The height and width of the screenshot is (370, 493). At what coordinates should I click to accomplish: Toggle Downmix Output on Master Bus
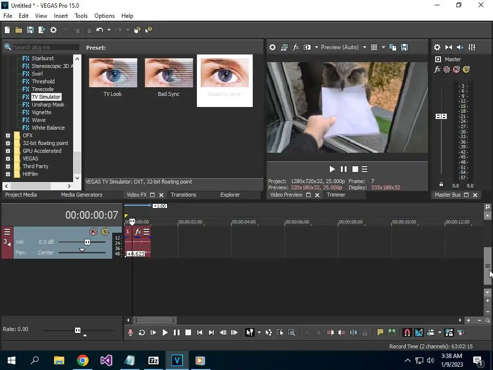(x=449, y=47)
